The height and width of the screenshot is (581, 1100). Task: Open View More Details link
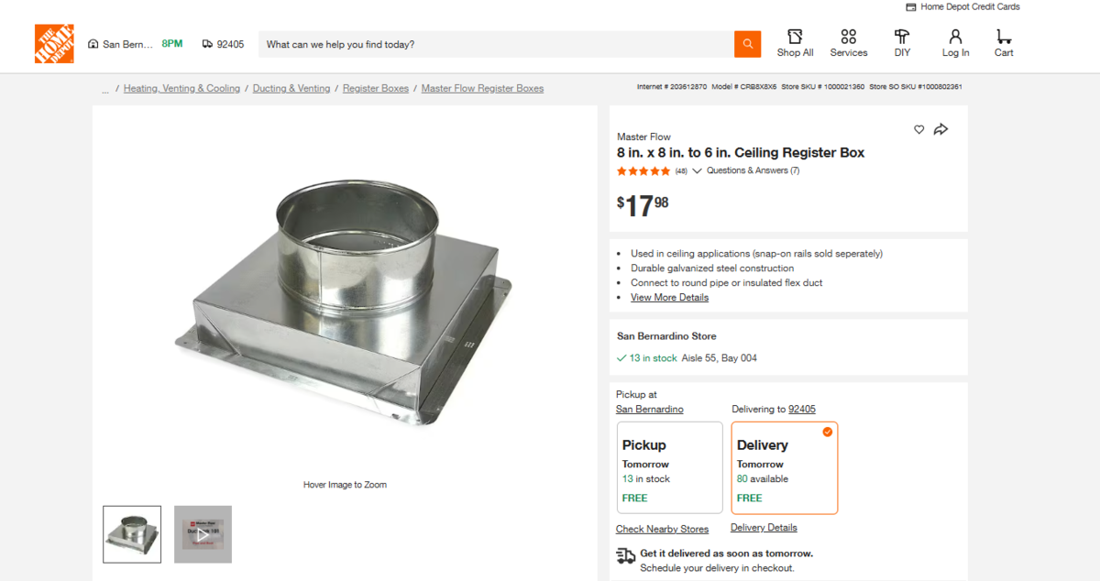pyautogui.click(x=669, y=298)
